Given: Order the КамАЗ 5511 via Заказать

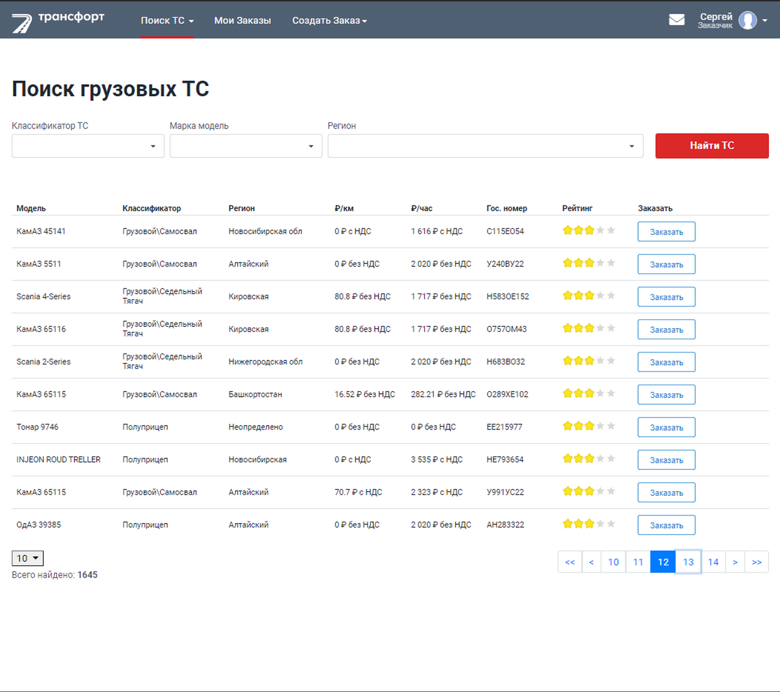Looking at the screenshot, I should pyautogui.click(x=666, y=264).
